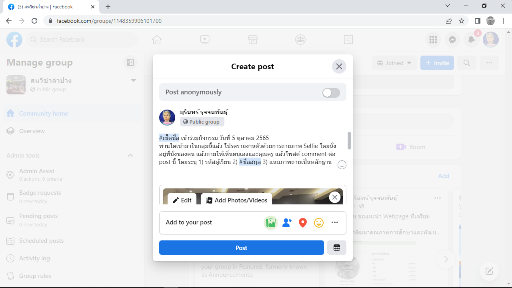Click the blue Post button
Viewport: 512px width, 288px height.
[242, 248]
